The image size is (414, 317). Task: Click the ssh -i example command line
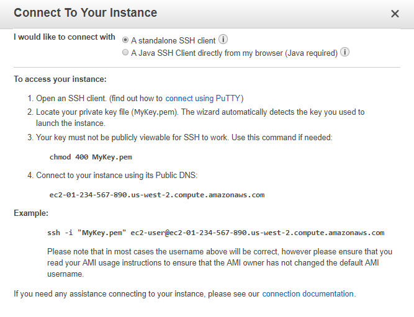tap(216, 233)
